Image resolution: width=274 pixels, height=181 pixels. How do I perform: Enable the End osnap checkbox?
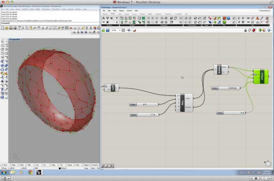pos(2,165)
